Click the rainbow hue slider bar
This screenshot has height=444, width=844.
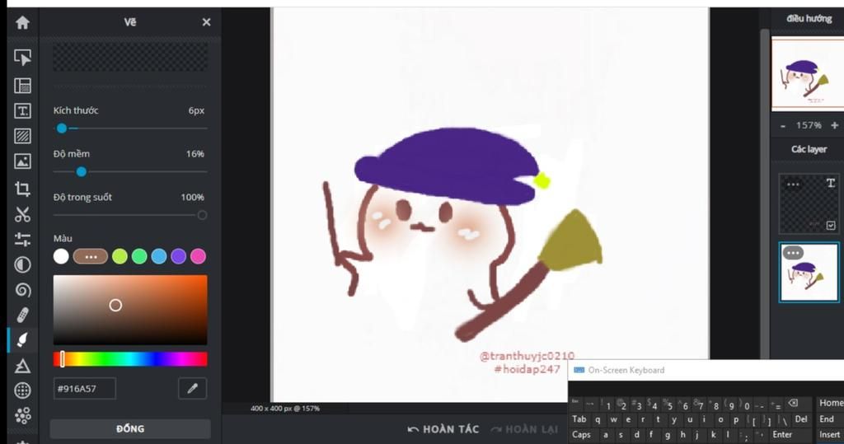pyautogui.click(x=130, y=359)
